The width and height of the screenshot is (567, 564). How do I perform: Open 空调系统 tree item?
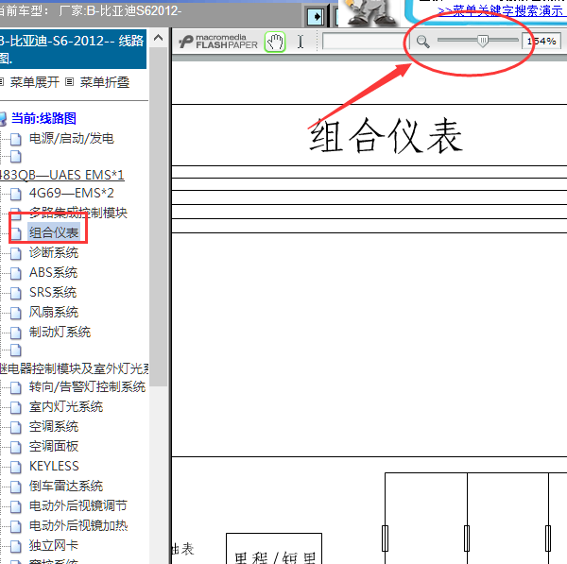54,427
